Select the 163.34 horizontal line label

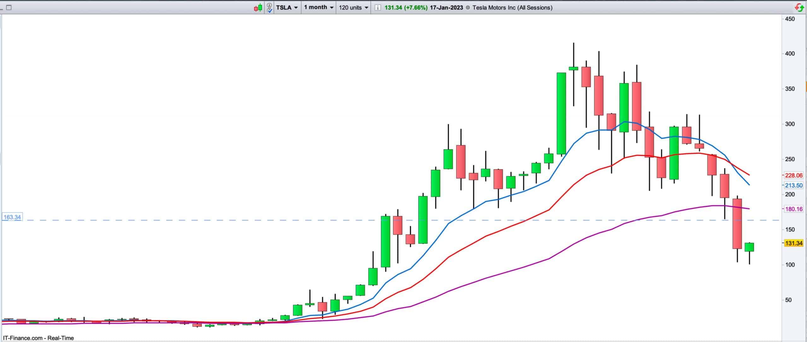coord(12,217)
